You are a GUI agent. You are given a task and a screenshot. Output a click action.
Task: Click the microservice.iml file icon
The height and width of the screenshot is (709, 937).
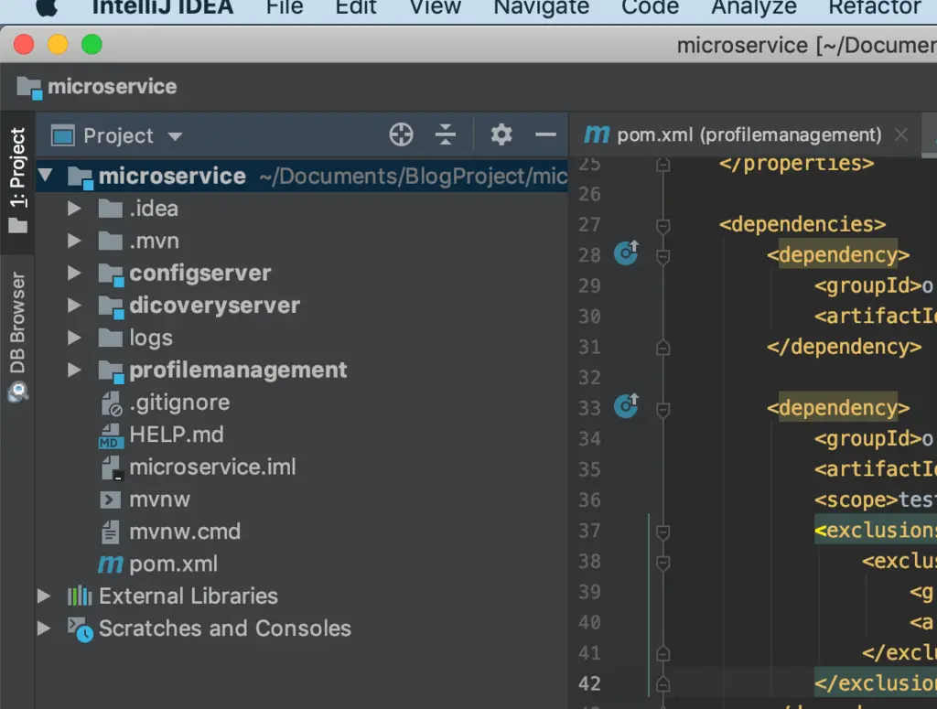[x=112, y=467]
